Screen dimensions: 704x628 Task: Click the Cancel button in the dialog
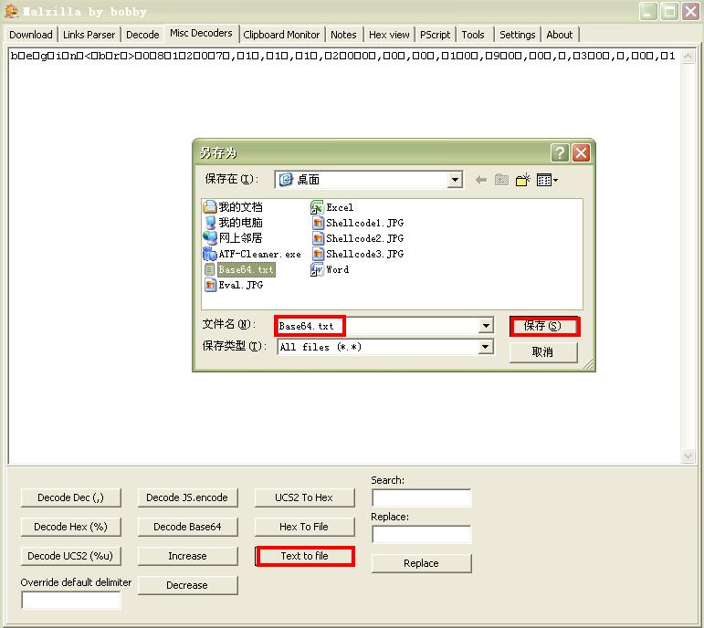543,352
